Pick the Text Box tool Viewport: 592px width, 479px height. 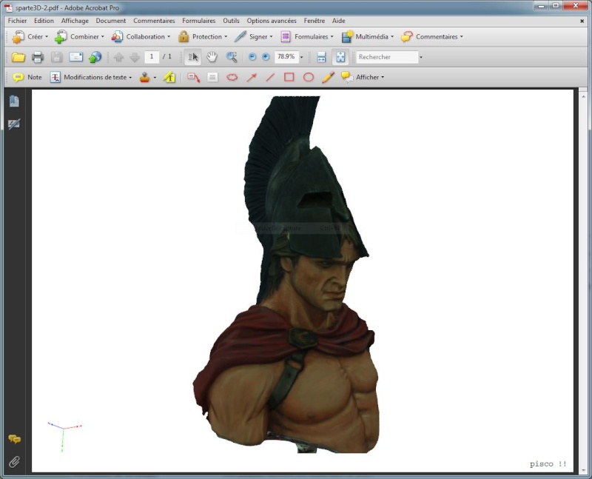(x=212, y=78)
